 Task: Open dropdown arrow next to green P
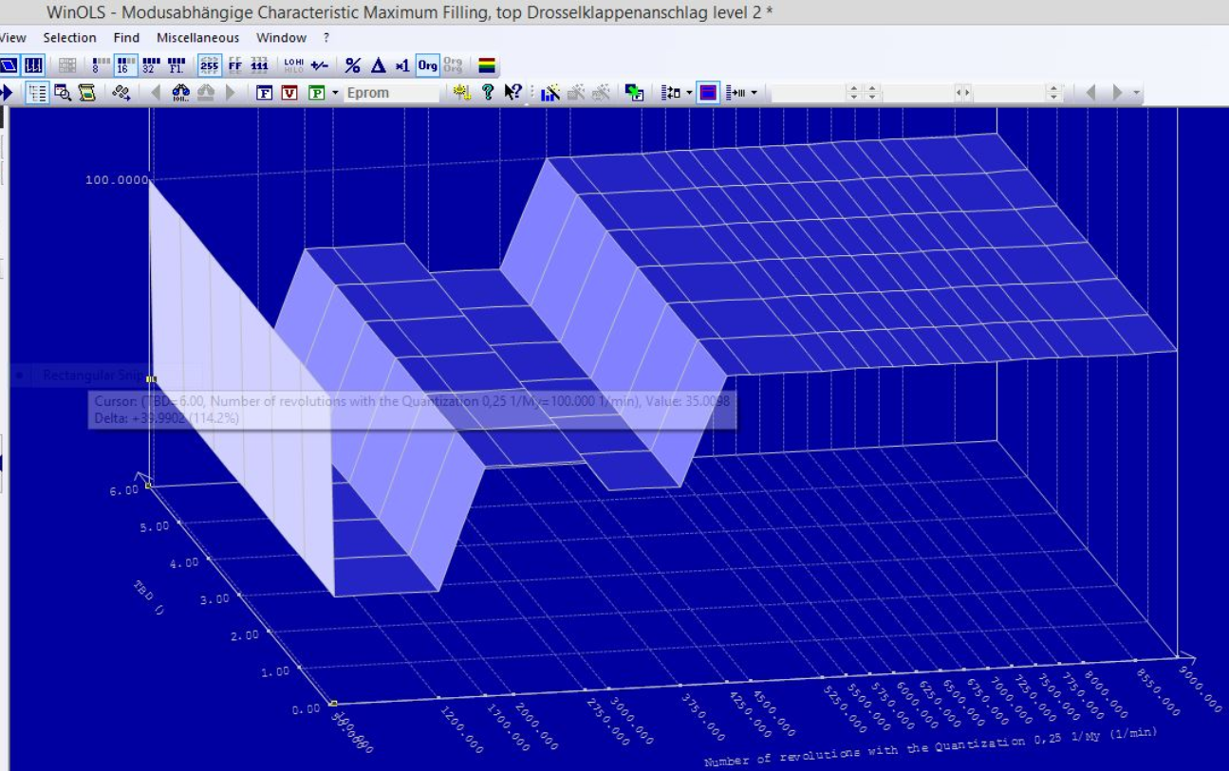point(335,93)
